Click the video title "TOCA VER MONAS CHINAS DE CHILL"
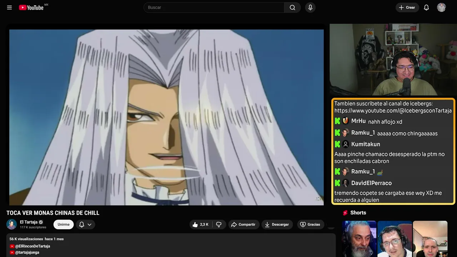The image size is (457, 257). coord(53,213)
